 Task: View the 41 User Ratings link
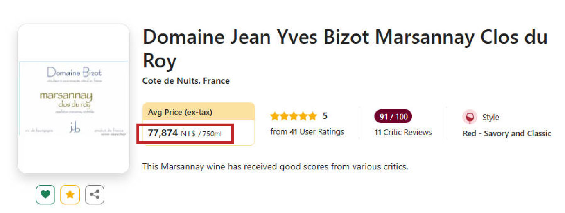click(x=307, y=132)
